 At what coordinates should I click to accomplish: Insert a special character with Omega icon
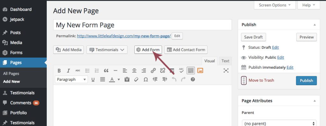coord(146,80)
